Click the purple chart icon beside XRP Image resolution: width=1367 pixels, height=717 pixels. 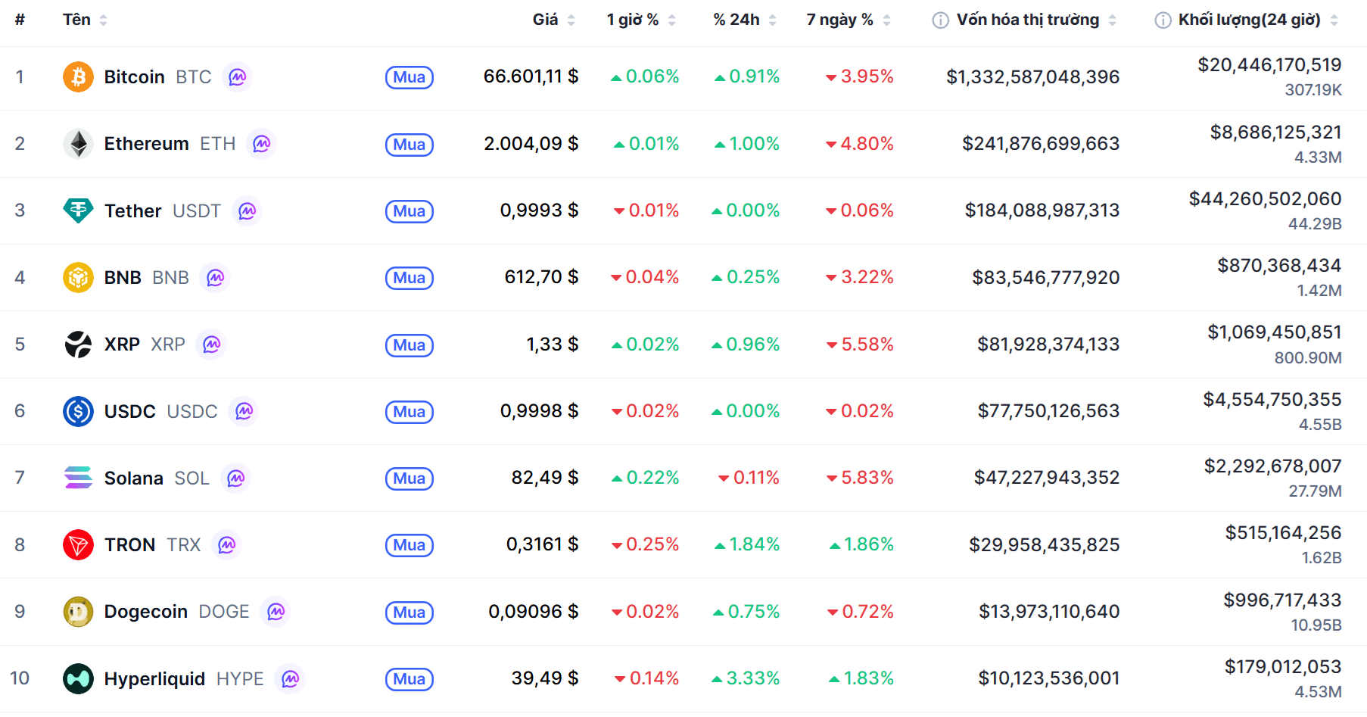tap(211, 344)
